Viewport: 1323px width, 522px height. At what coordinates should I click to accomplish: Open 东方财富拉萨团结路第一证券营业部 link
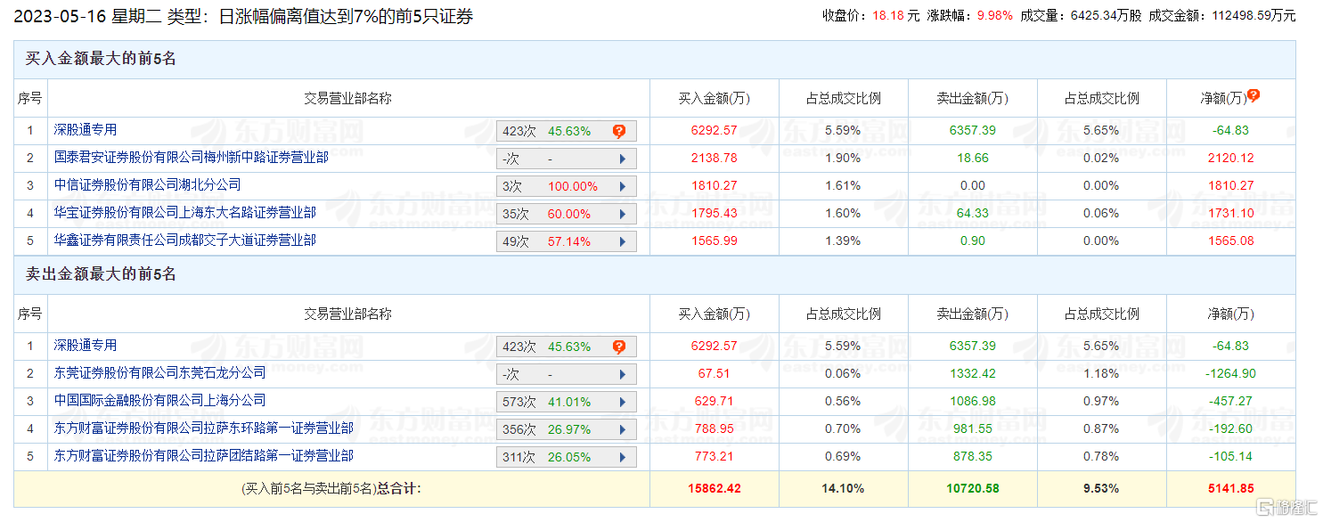click(x=203, y=456)
